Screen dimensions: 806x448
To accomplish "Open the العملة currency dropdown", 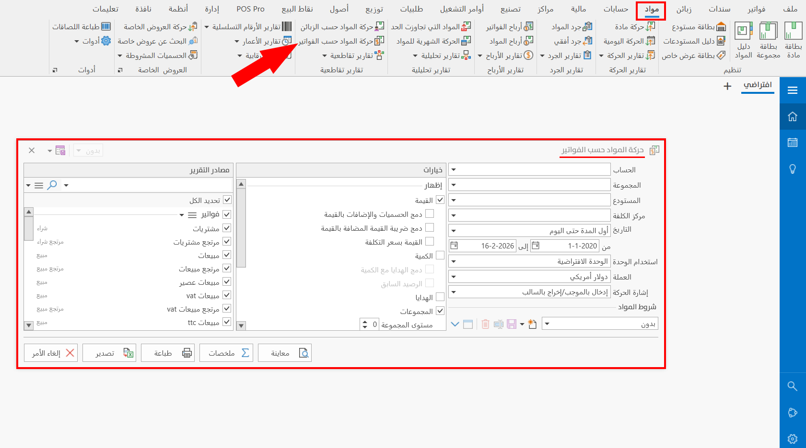I will coord(454,276).
